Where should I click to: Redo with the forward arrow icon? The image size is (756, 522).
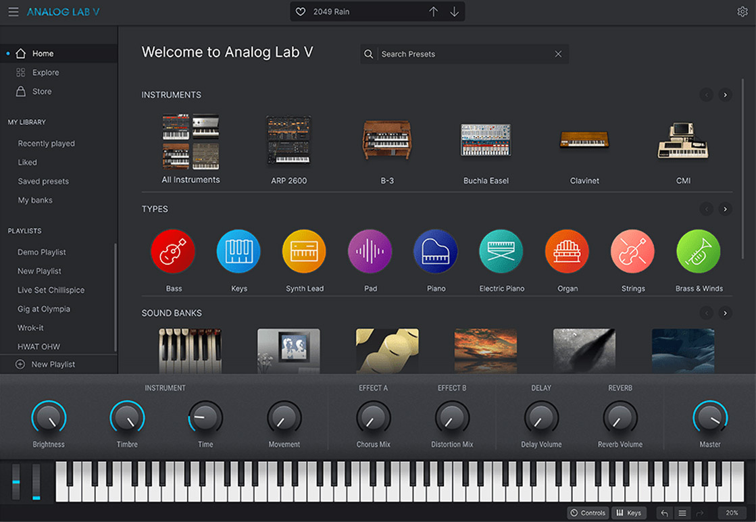pos(700,513)
